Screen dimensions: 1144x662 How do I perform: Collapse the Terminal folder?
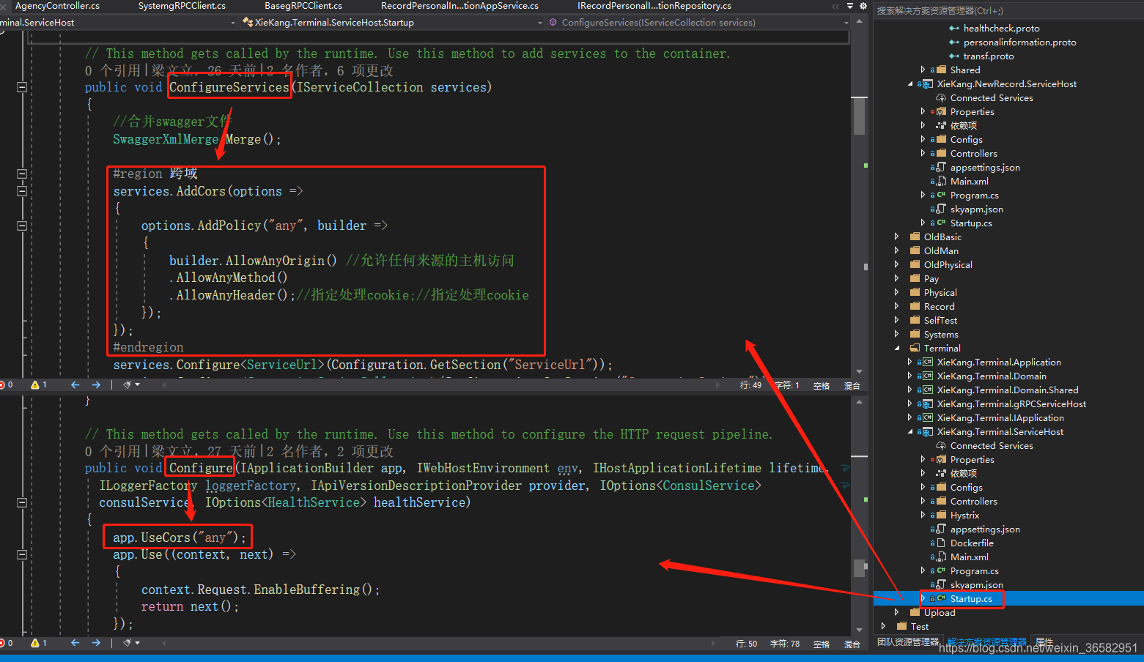point(896,349)
